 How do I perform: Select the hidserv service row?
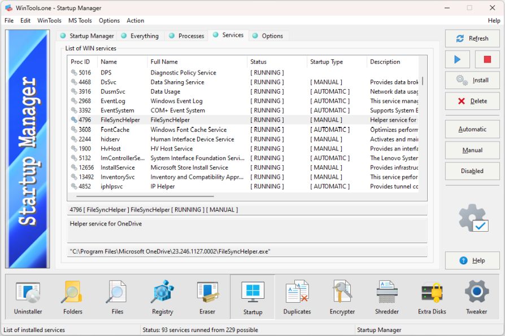coord(243,139)
